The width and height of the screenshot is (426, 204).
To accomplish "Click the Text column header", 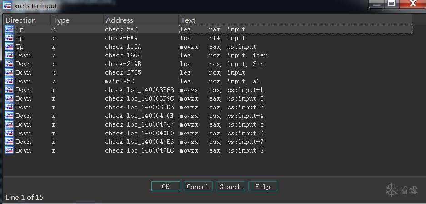I will pyautogui.click(x=188, y=20).
